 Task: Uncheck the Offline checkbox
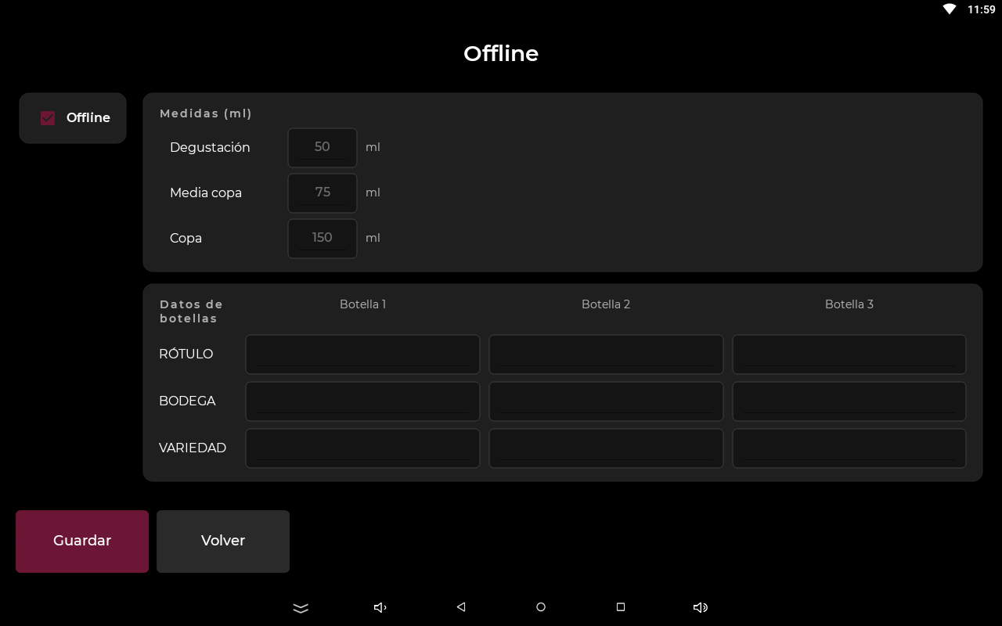48,118
